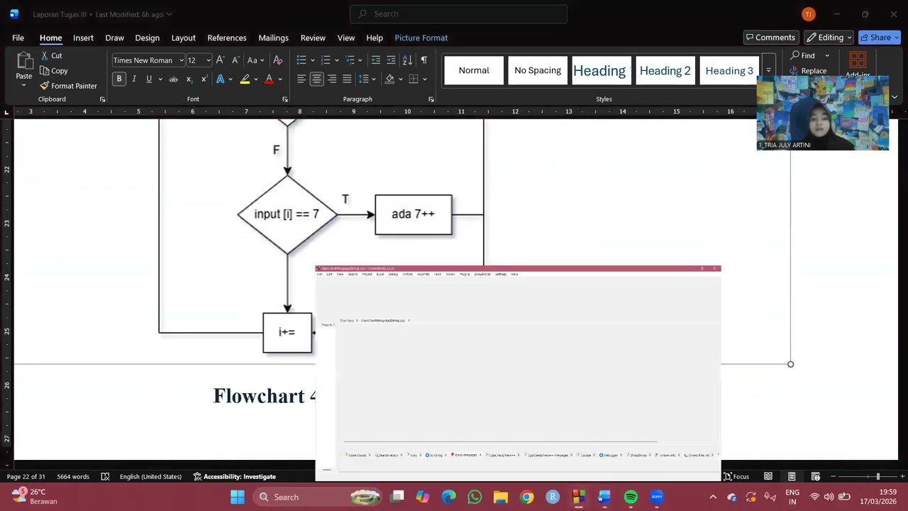Apply Heading 2 style
The image size is (908, 511).
pos(665,70)
